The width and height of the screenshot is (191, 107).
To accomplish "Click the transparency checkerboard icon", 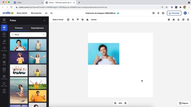I will click(x=82, y=20).
